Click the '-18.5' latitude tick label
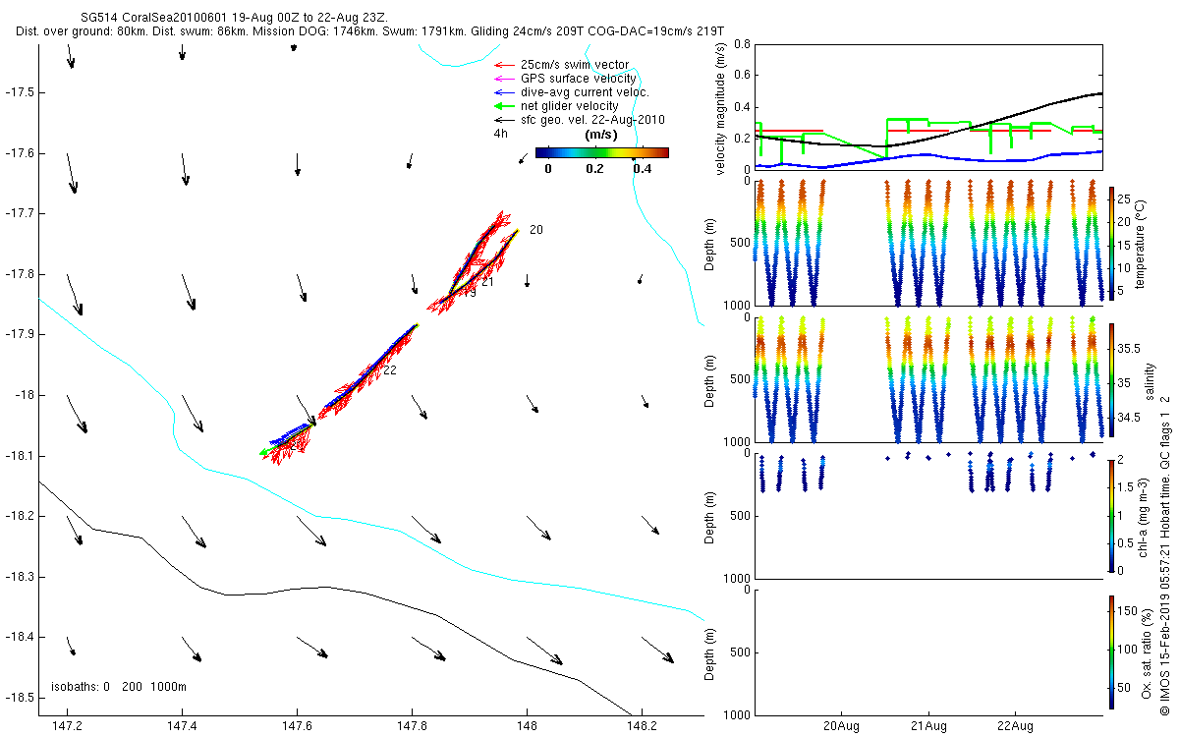Screen dimensions: 1179x737 (19, 698)
